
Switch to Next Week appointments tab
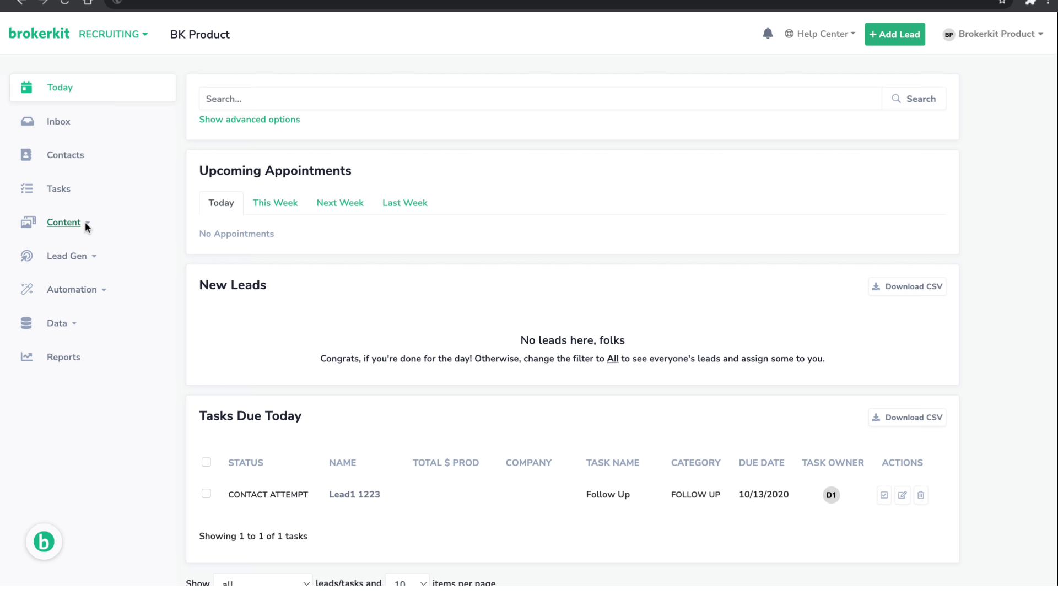click(340, 203)
